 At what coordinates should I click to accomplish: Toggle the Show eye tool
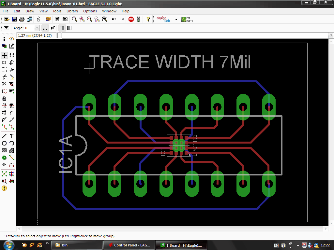(12, 39)
